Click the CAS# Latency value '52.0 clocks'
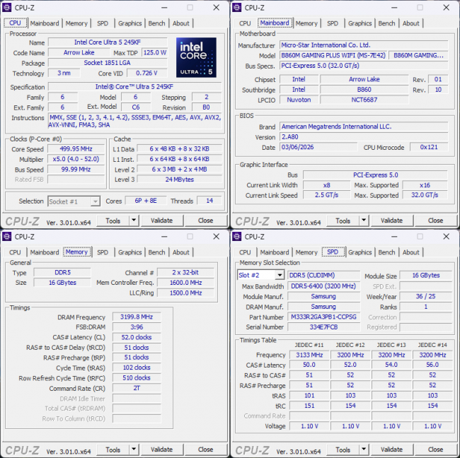This screenshot has height=458, width=460. [137, 337]
